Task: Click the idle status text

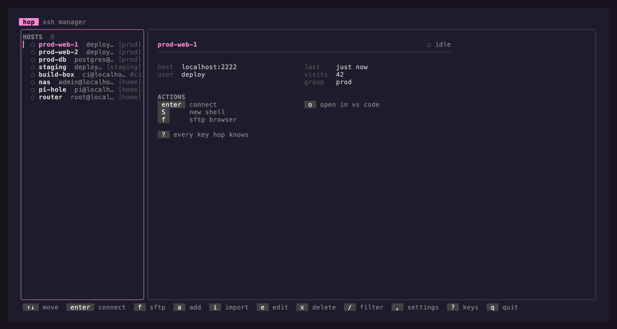Action: coord(443,44)
